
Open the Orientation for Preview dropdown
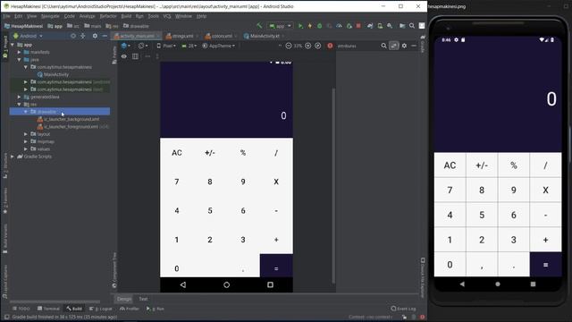143,46
